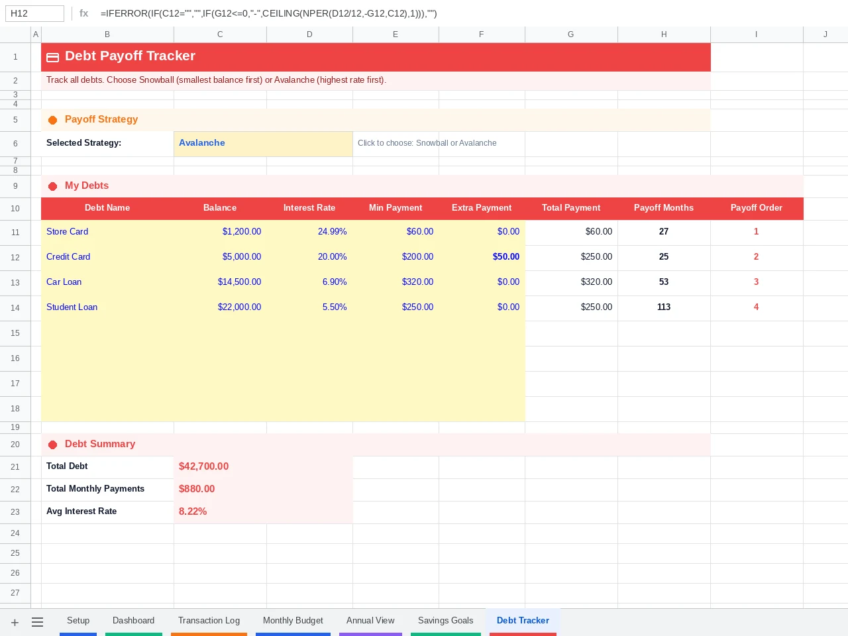848x636 pixels.
Task: Click the credit card icon in title
Action: (52, 58)
